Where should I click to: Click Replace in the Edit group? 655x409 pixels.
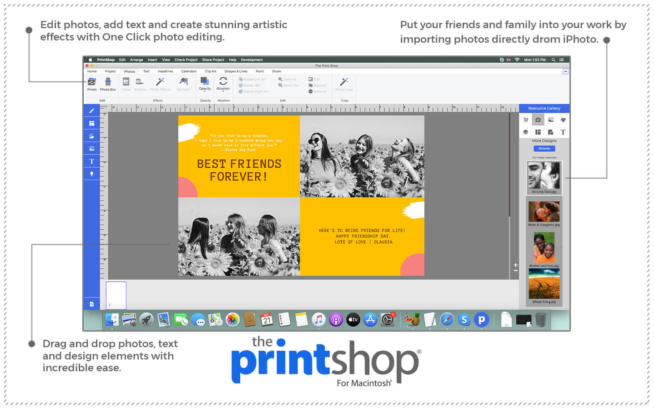click(317, 85)
